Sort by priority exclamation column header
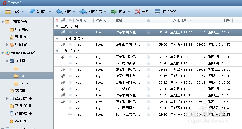The image size is (242, 129). 57,20
